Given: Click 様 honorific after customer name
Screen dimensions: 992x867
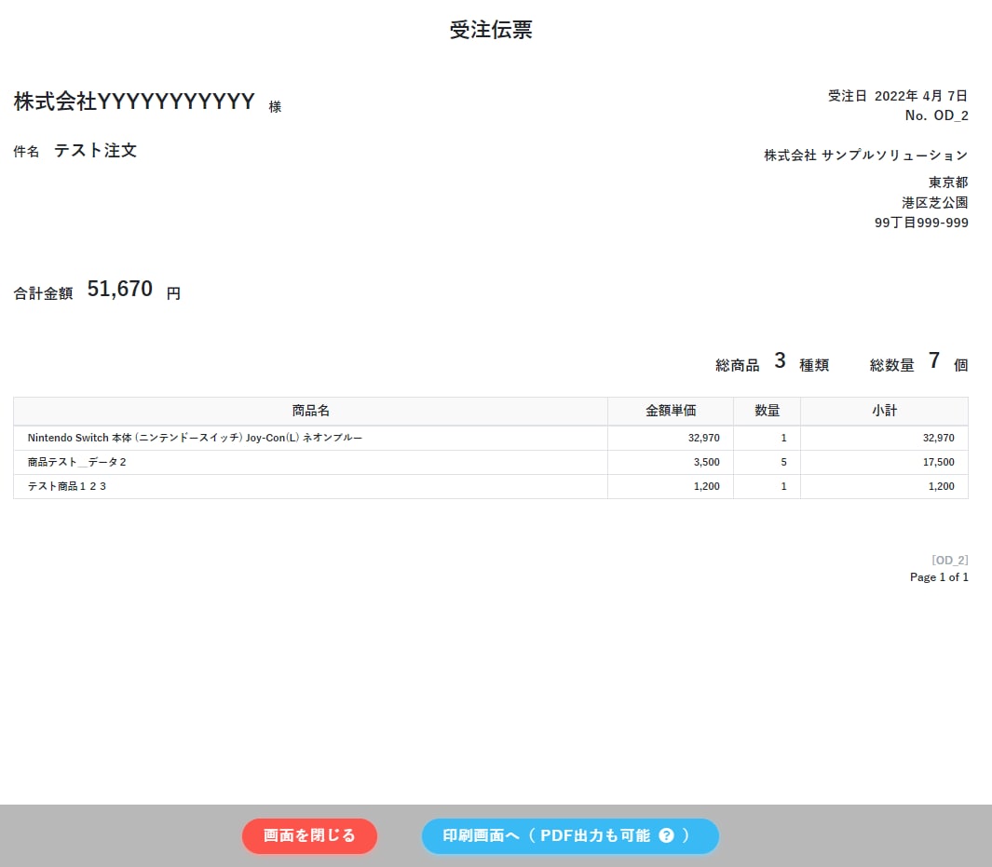Looking at the screenshot, I should tap(275, 107).
